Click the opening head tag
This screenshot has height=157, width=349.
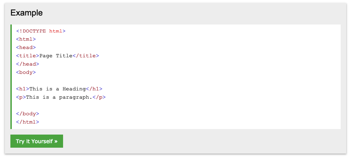coord(26,48)
